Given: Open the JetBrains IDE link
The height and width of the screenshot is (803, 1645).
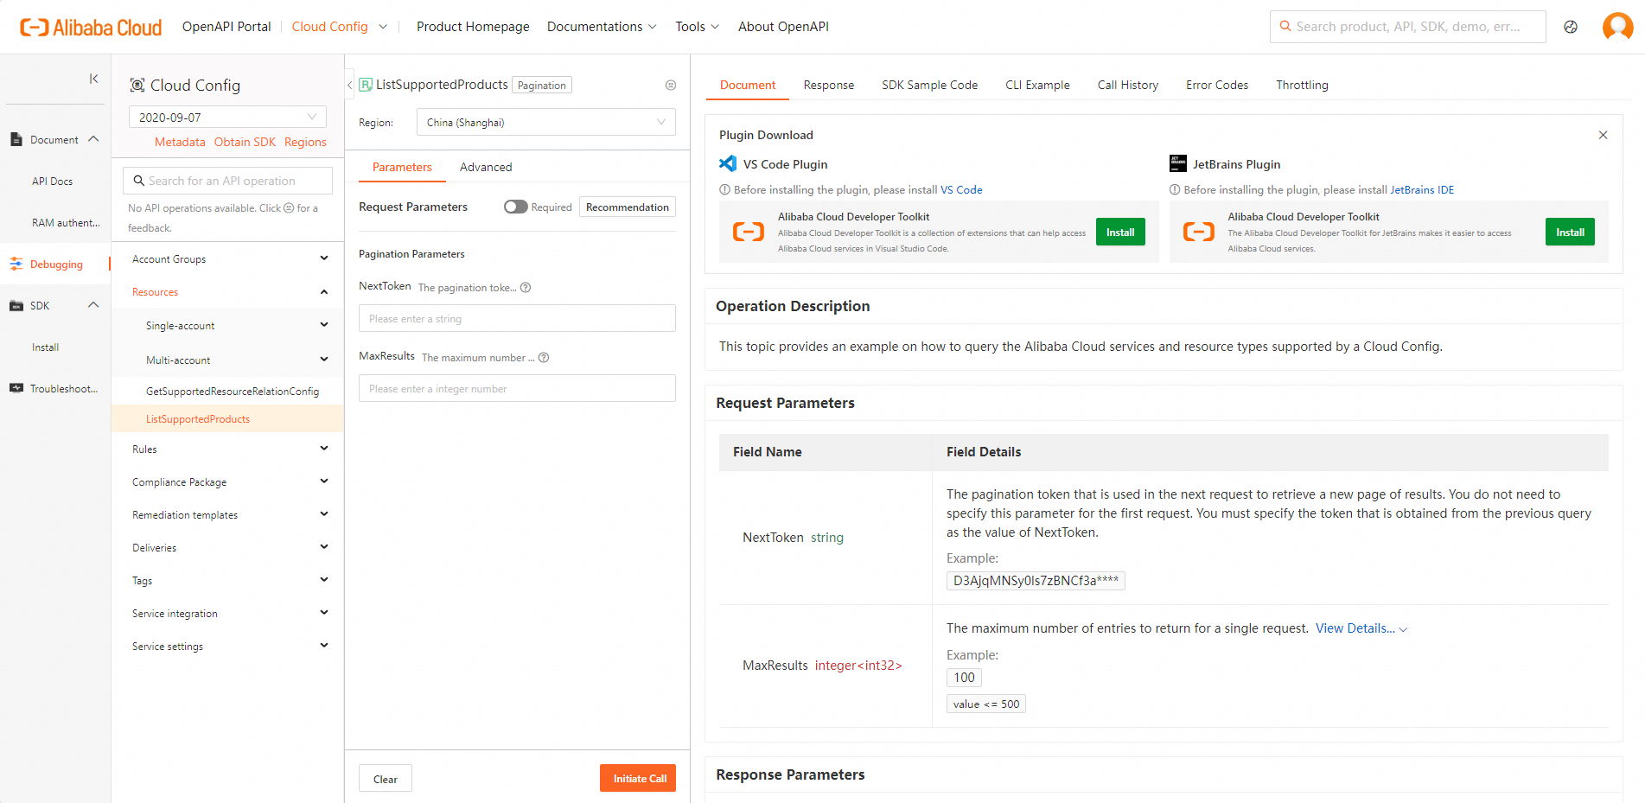Looking at the screenshot, I should pos(1422,190).
